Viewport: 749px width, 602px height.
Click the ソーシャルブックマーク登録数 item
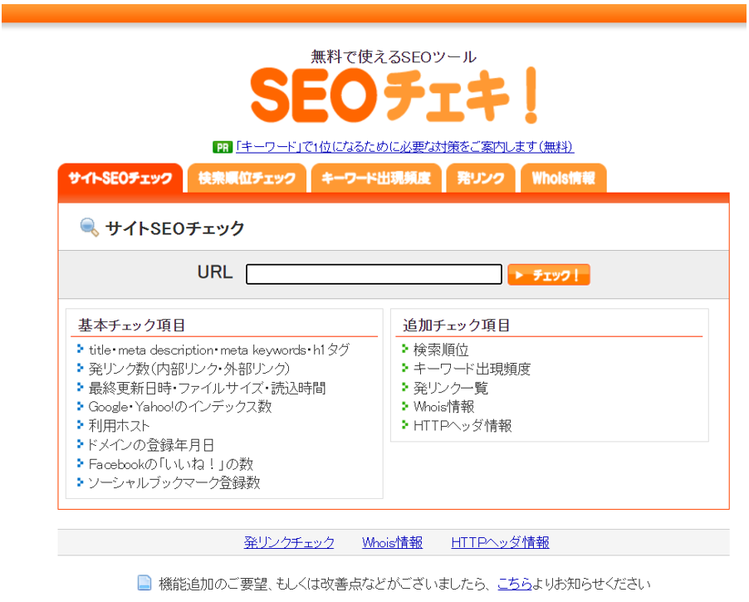click(x=174, y=482)
